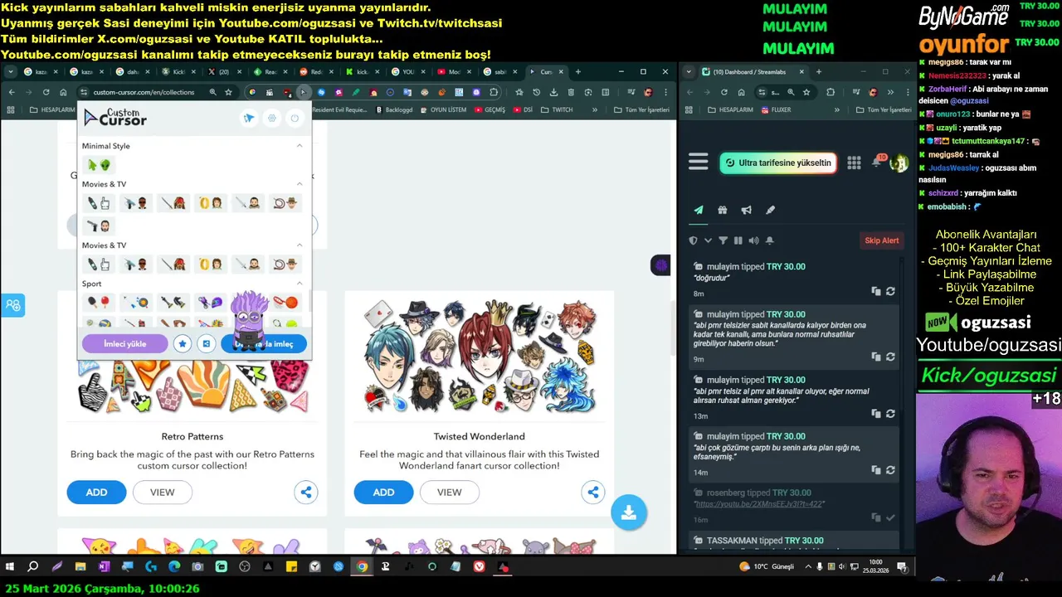Select the megaphone tab in Streamlabs
The height and width of the screenshot is (597, 1062).
746,210
